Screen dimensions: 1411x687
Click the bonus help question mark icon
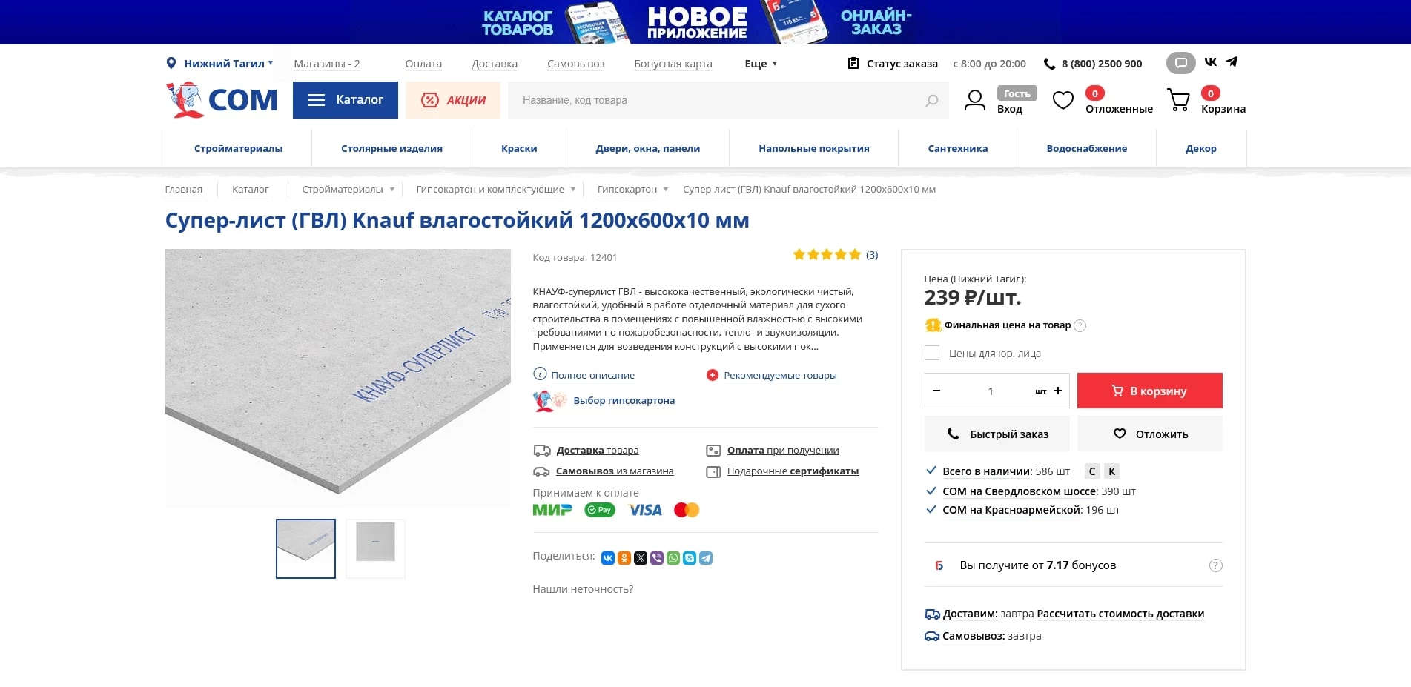pos(1215,565)
